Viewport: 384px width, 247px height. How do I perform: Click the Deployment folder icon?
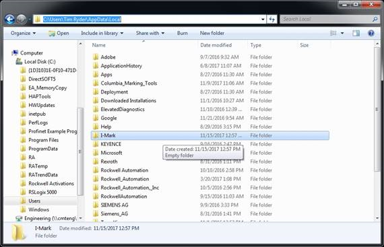click(x=96, y=92)
